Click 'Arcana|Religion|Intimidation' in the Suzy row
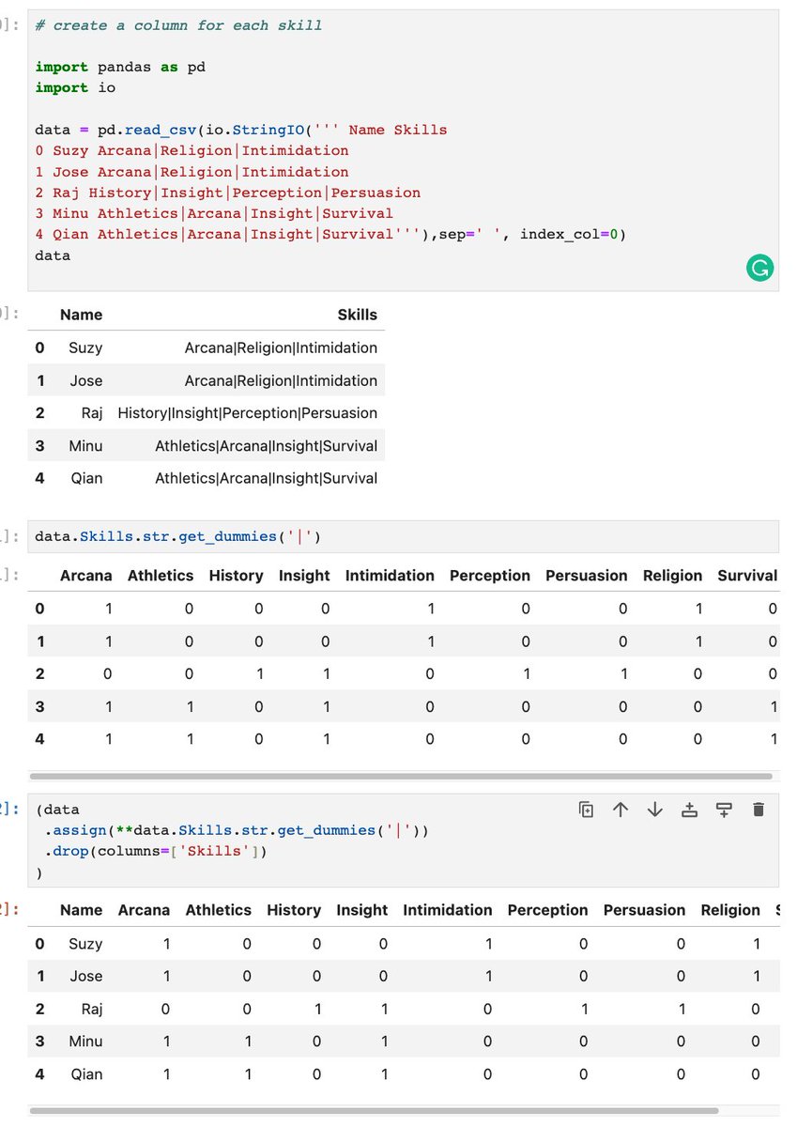 281,347
